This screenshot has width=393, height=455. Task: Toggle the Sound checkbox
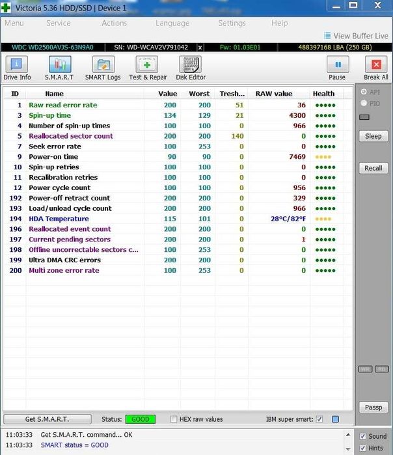point(362,436)
